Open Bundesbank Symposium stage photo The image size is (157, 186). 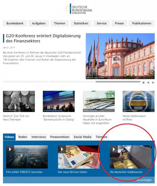point(59,101)
